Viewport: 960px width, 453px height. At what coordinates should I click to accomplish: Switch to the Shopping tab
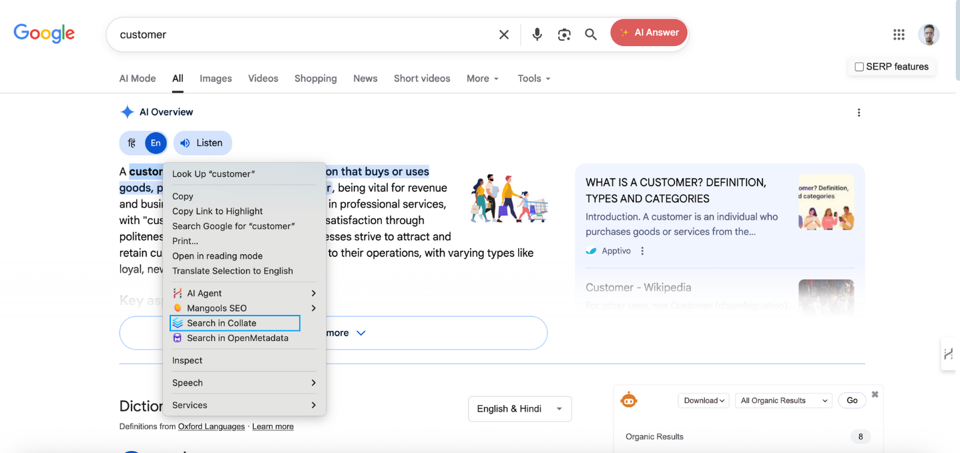pos(316,79)
